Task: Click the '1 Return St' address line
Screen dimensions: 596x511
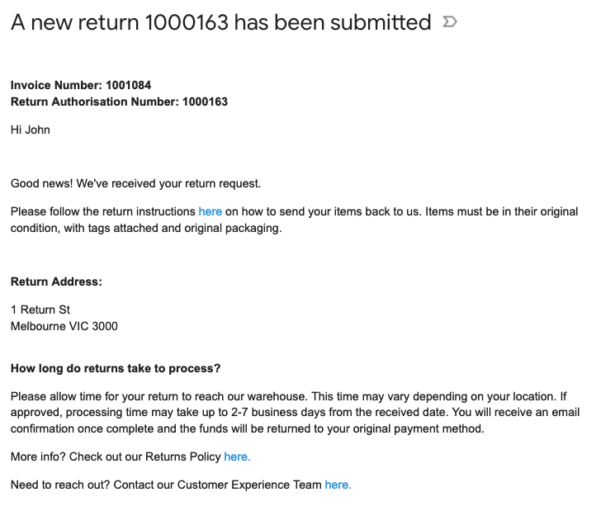Action: (x=40, y=310)
